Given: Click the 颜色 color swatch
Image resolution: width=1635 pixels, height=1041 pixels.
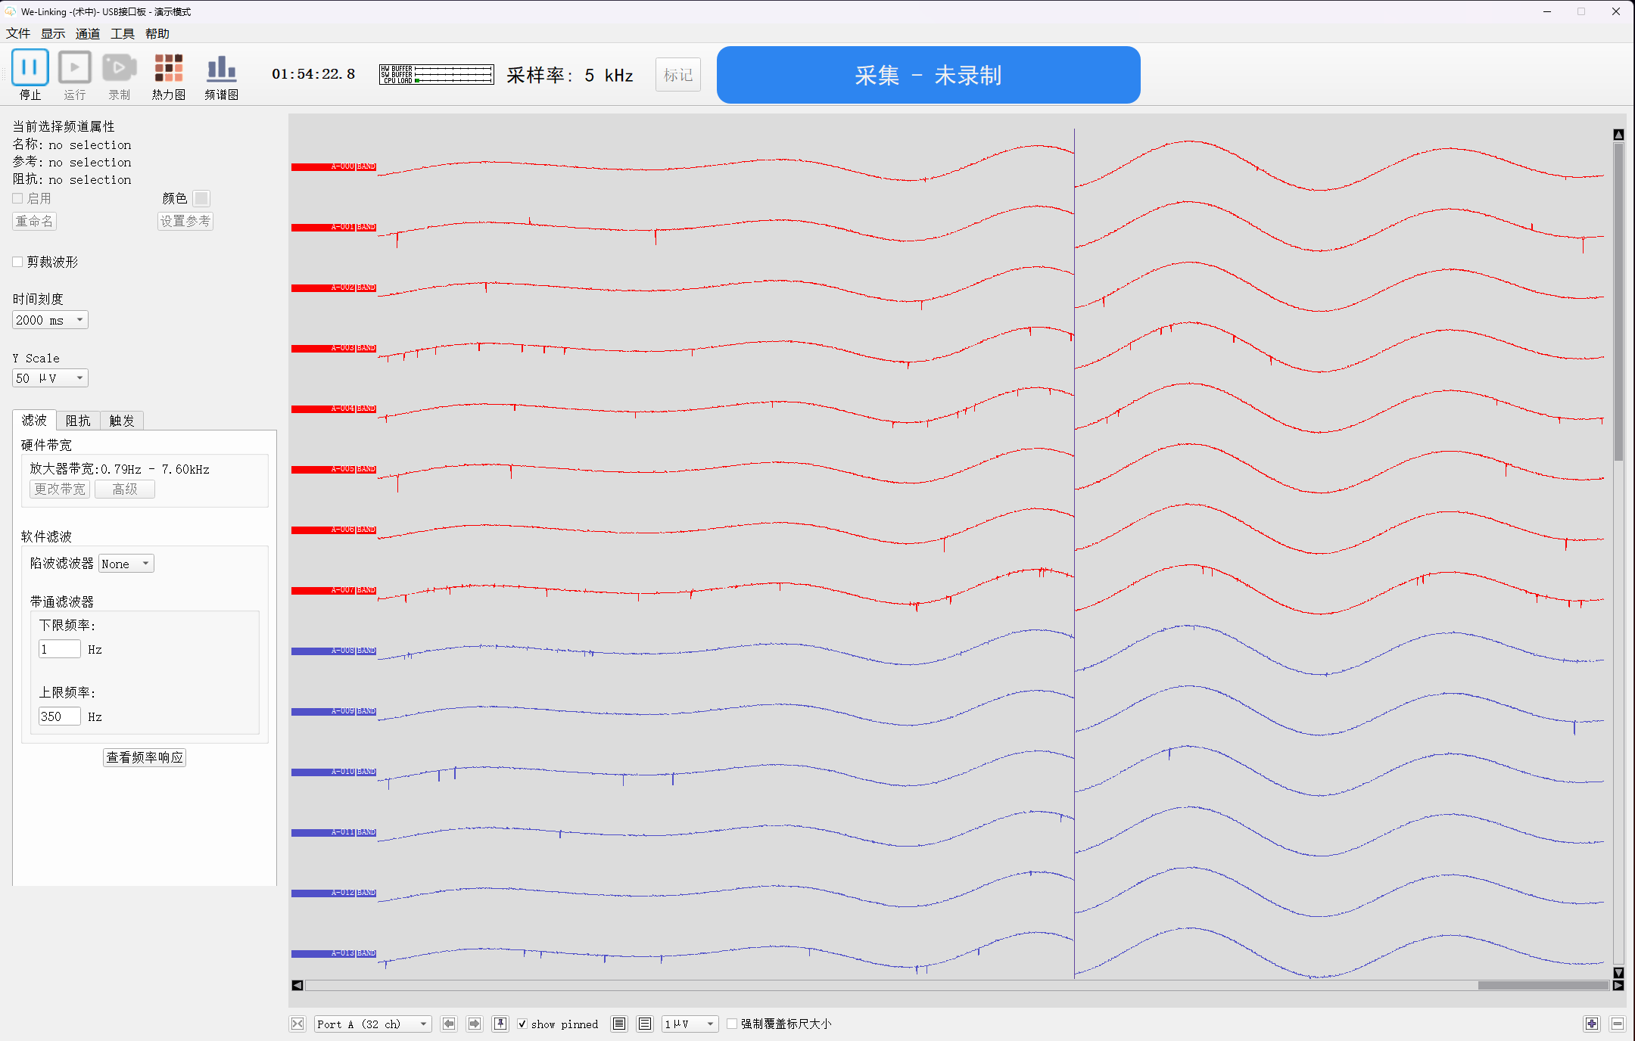Looking at the screenshot, I should (x=201, y=198).
